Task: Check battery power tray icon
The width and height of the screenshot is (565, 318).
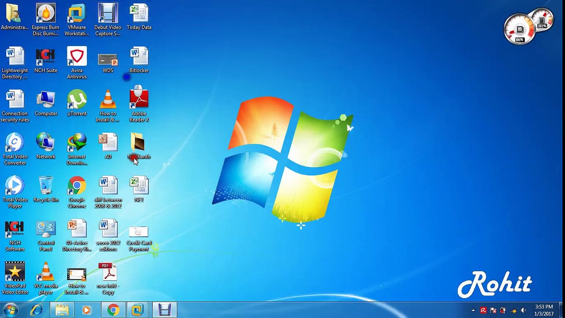Action: tap(503, 310)
